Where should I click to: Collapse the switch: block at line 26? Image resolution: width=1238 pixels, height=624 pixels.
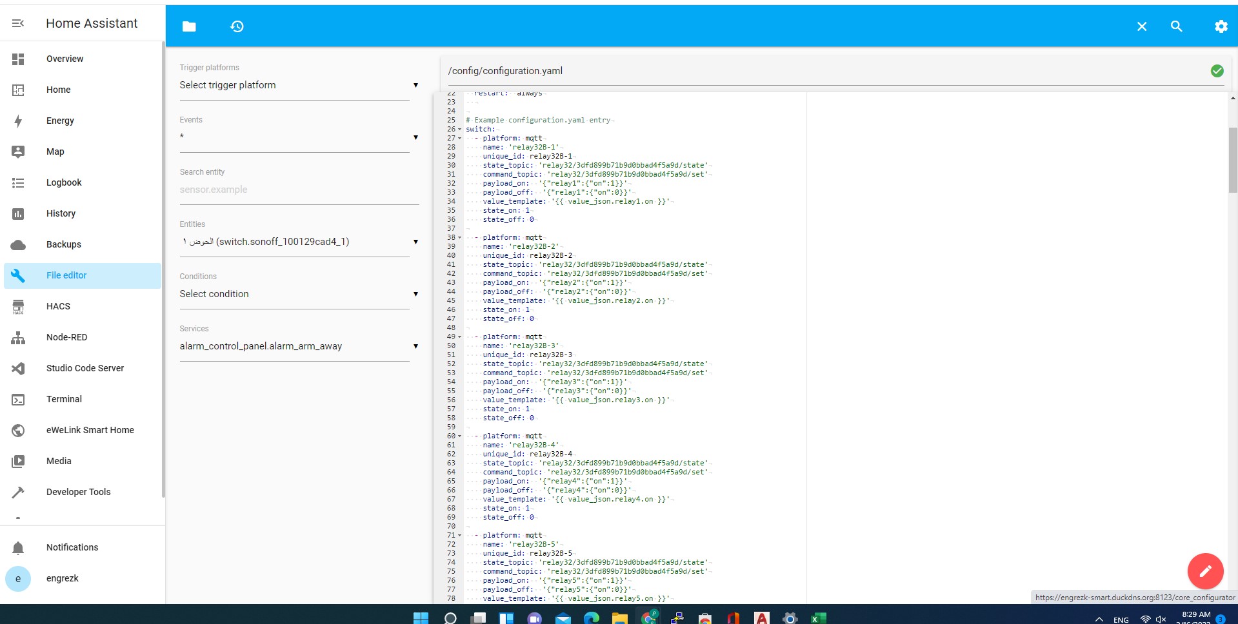coord(459,130)
